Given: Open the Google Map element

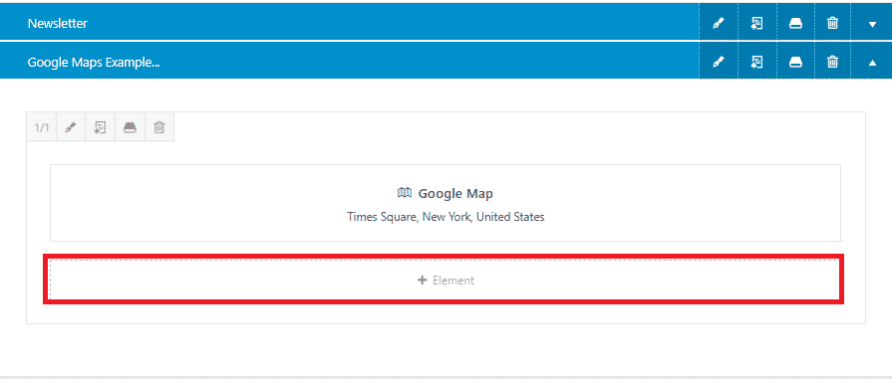Looking at the screenshot, I should [x=445, y=203].
